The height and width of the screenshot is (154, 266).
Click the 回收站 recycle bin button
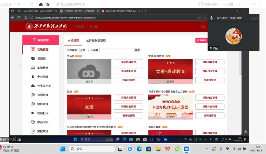click(x=202, y=40)
